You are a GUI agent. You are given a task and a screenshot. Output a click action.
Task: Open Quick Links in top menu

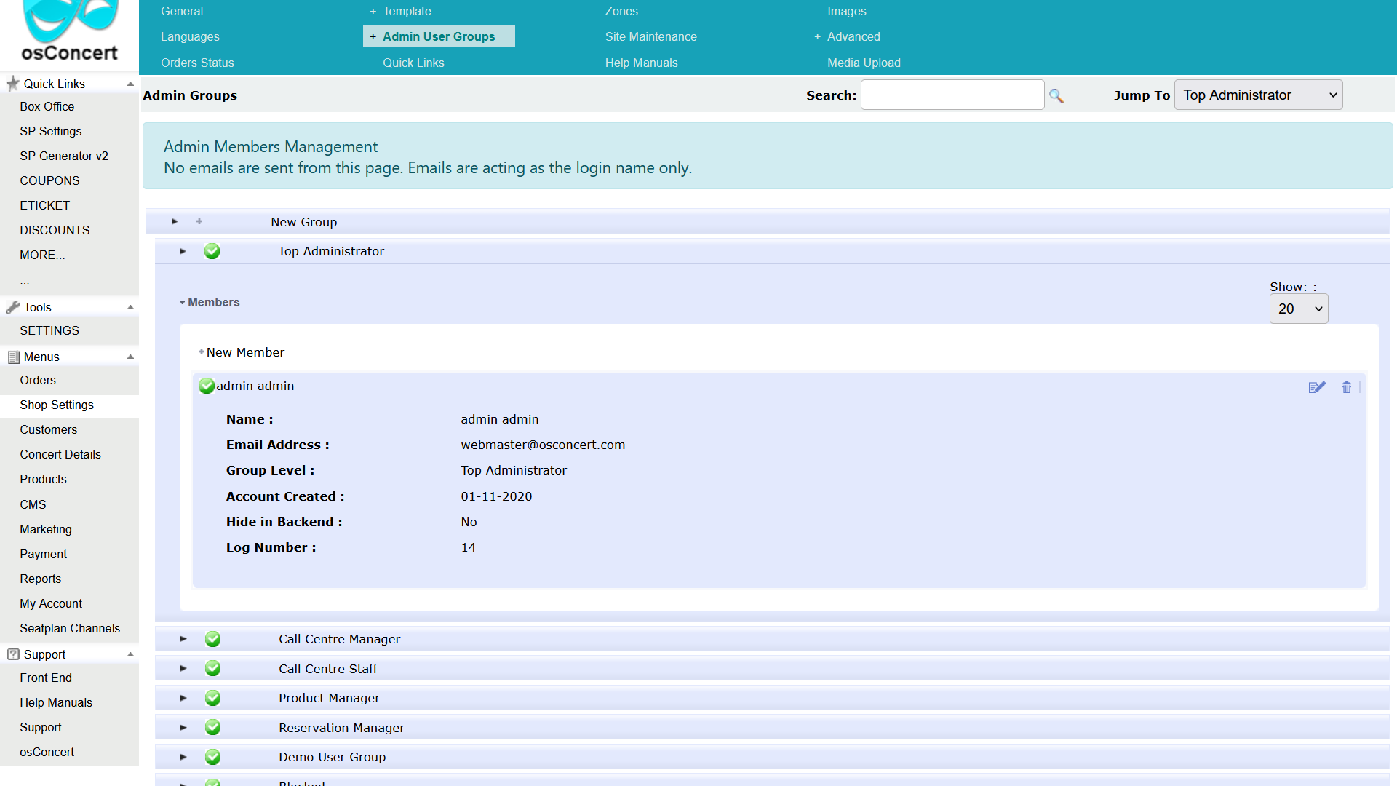[413, 63]
